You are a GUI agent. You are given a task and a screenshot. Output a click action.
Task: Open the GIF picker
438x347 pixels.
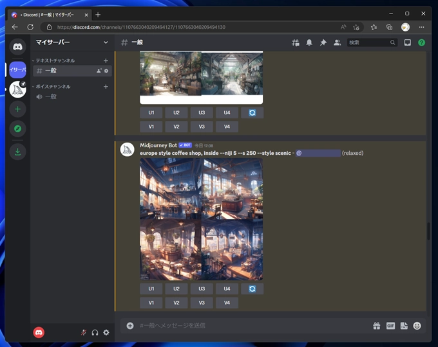(390, 326)
